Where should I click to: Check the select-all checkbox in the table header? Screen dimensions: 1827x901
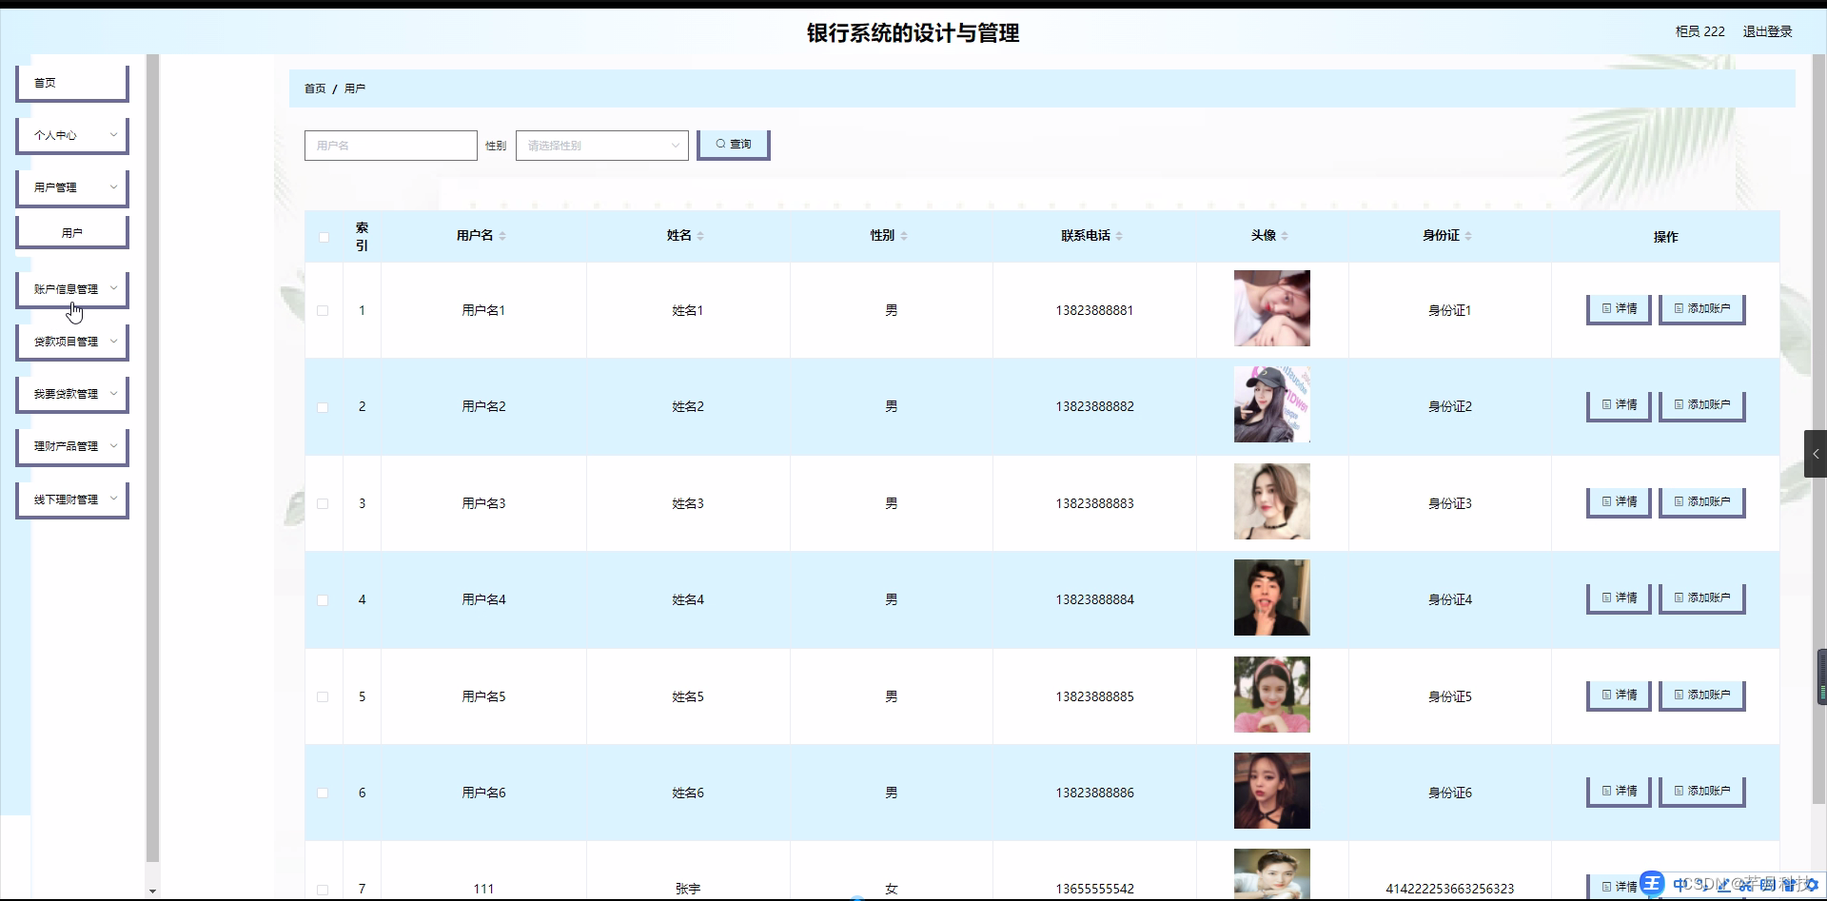(x=323, y=237)
